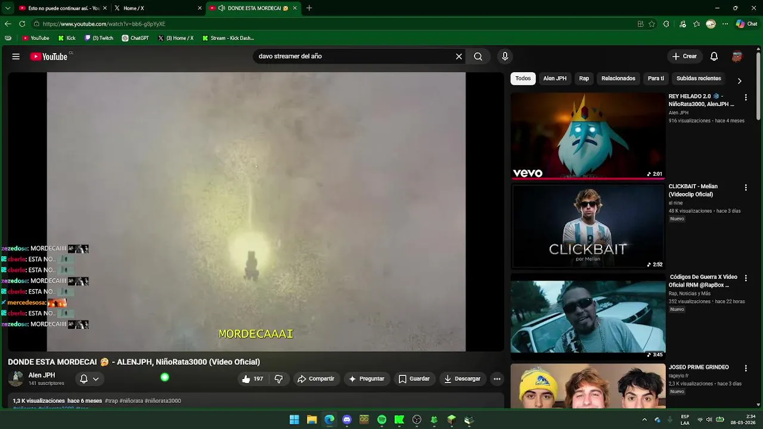Open options for Códigos De Guerra video
Screen dimensions: 763x429
[746, 278]
